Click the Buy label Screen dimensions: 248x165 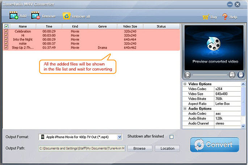[x=214, y=17]
